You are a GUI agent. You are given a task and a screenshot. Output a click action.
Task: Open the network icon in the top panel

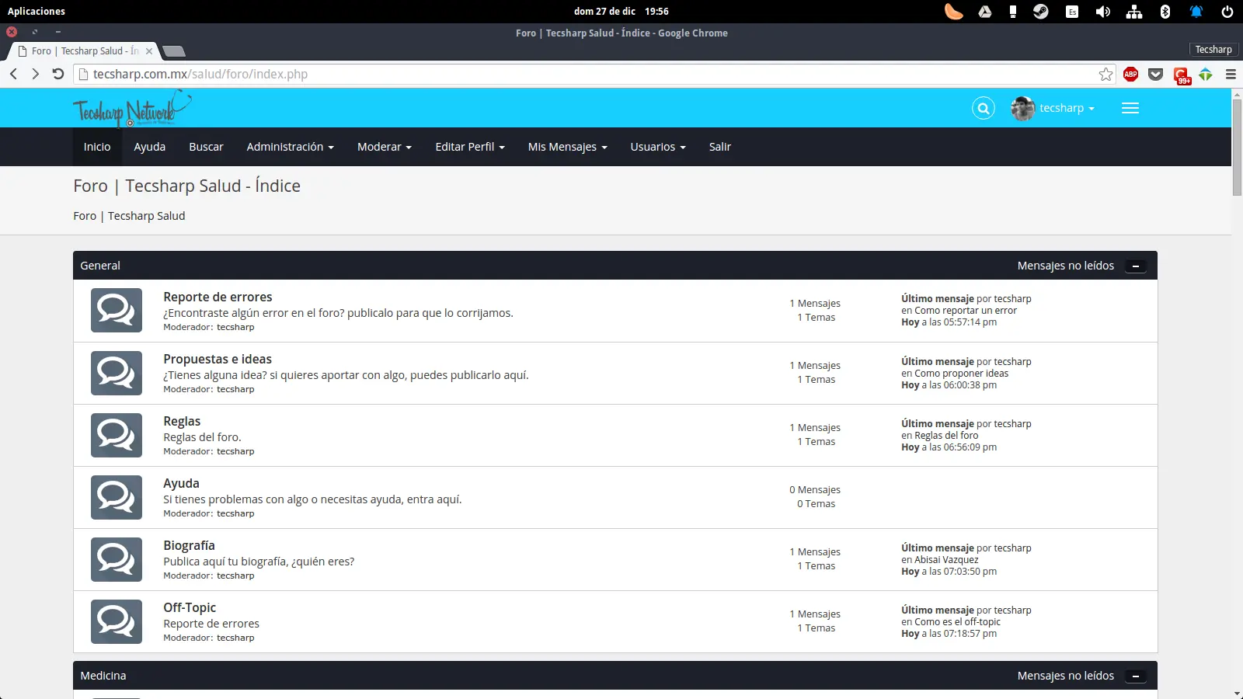pos(1134,12)
